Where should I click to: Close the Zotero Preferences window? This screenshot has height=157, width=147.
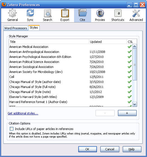[x=142, y=5]
